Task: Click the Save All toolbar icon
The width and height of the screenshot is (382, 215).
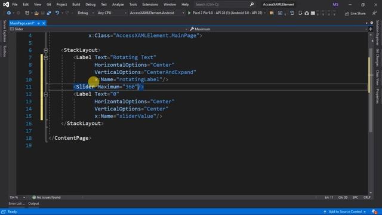Action: [49, 13]
